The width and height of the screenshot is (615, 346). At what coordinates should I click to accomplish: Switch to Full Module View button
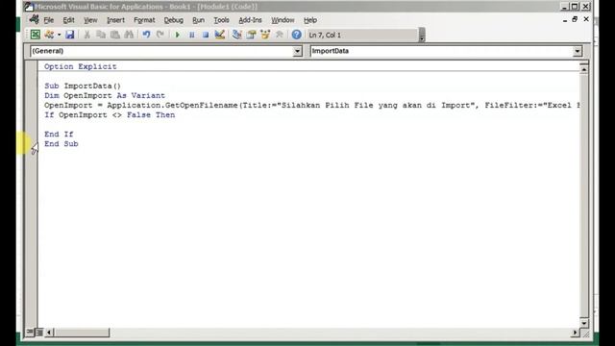(39, 333)
